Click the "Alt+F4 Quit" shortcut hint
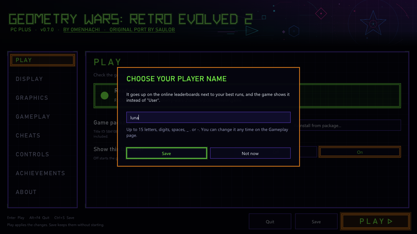 [39, 218]
